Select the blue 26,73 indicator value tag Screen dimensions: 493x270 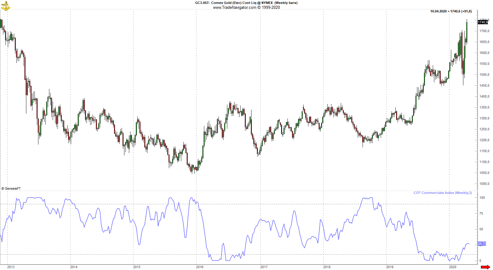(482, 244)
